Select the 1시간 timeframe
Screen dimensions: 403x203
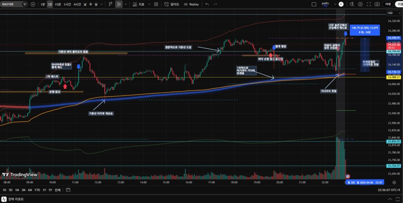coord(68,4)
